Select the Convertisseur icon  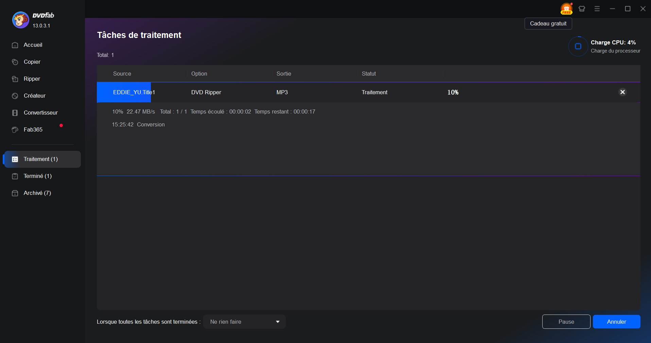click(15, 113)
